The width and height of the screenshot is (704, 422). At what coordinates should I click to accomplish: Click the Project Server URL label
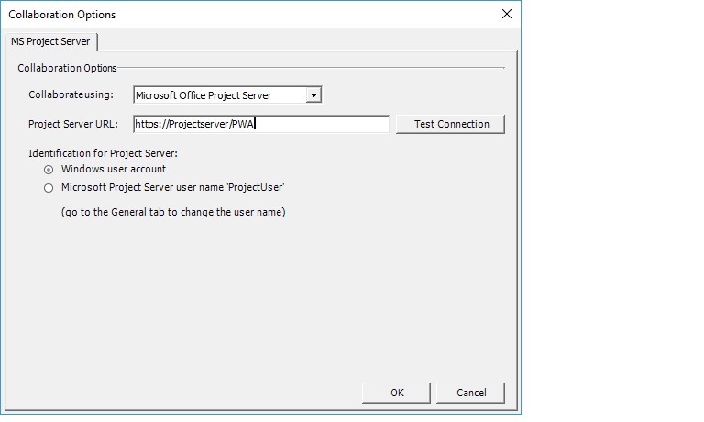coord(73,124)
